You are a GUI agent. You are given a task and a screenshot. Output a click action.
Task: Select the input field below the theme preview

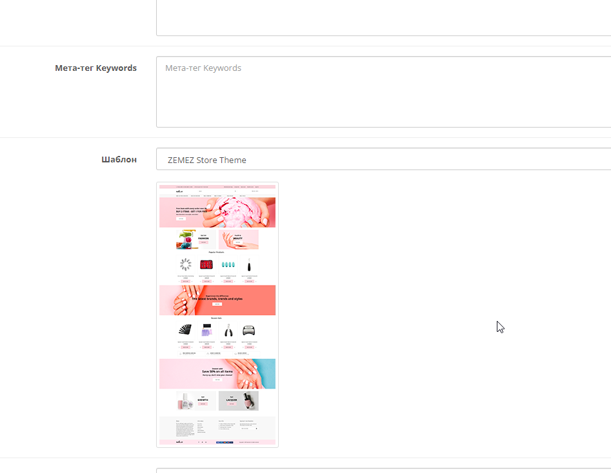[x=383, y=470]
